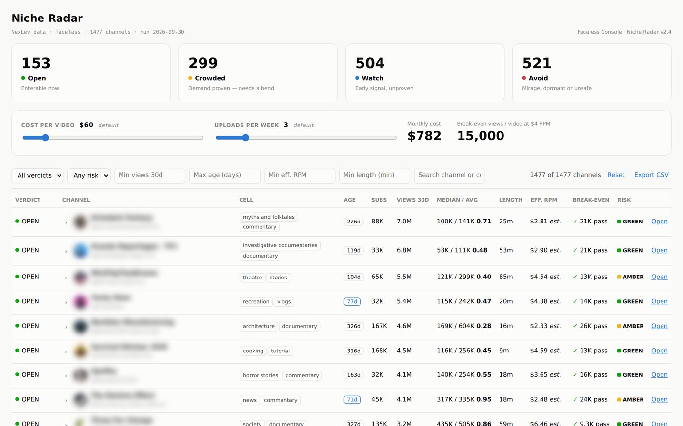The height and width of the screenshot is (426, 683).
Task: Select the 153 Open summary card
Action: coord(91,73)
